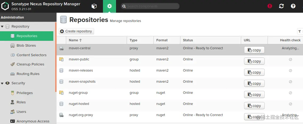Viewport: 303px width, 124px height.
Task: Open Cleanup Policies in sidebar
Action: tap(30, 64)
